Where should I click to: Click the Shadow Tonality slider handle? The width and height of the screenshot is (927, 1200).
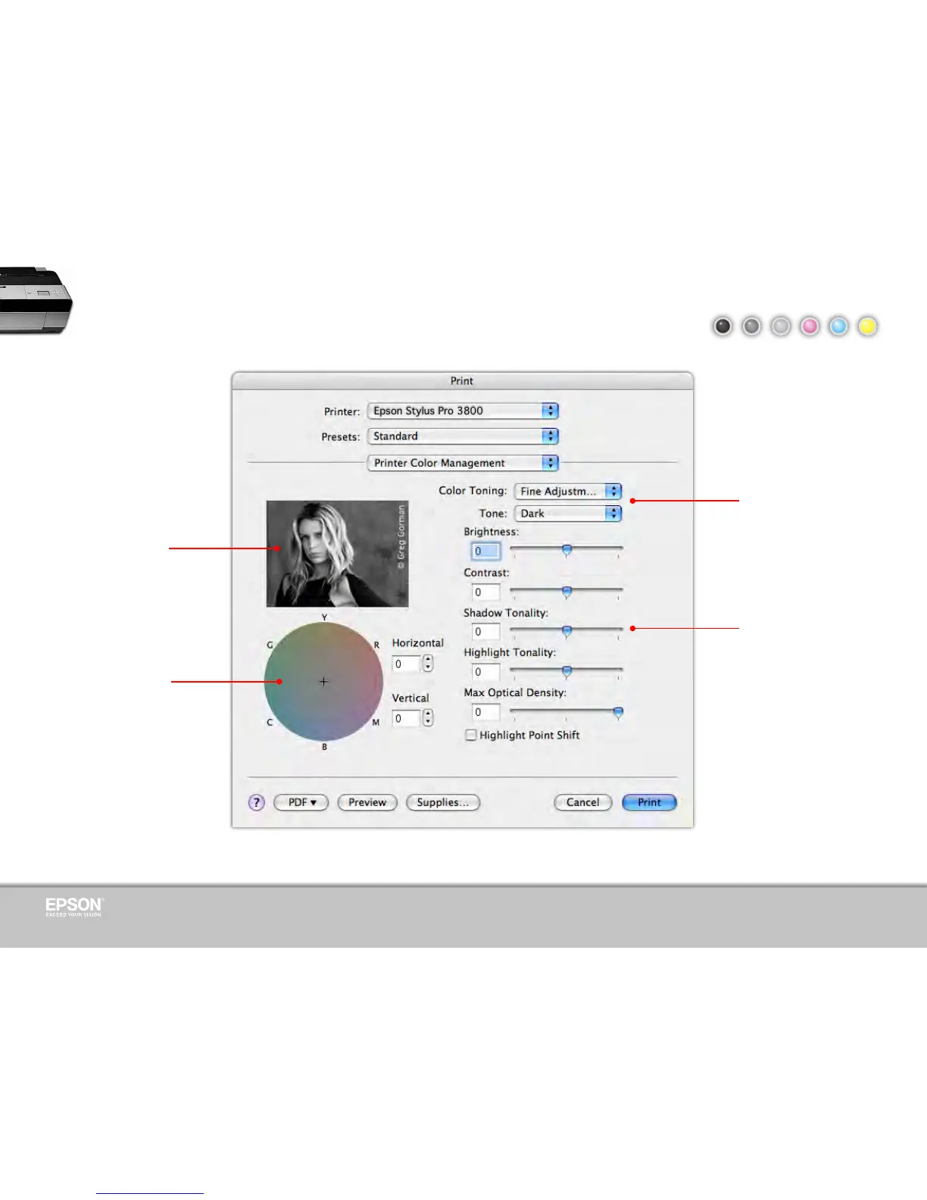coord(566,631)
